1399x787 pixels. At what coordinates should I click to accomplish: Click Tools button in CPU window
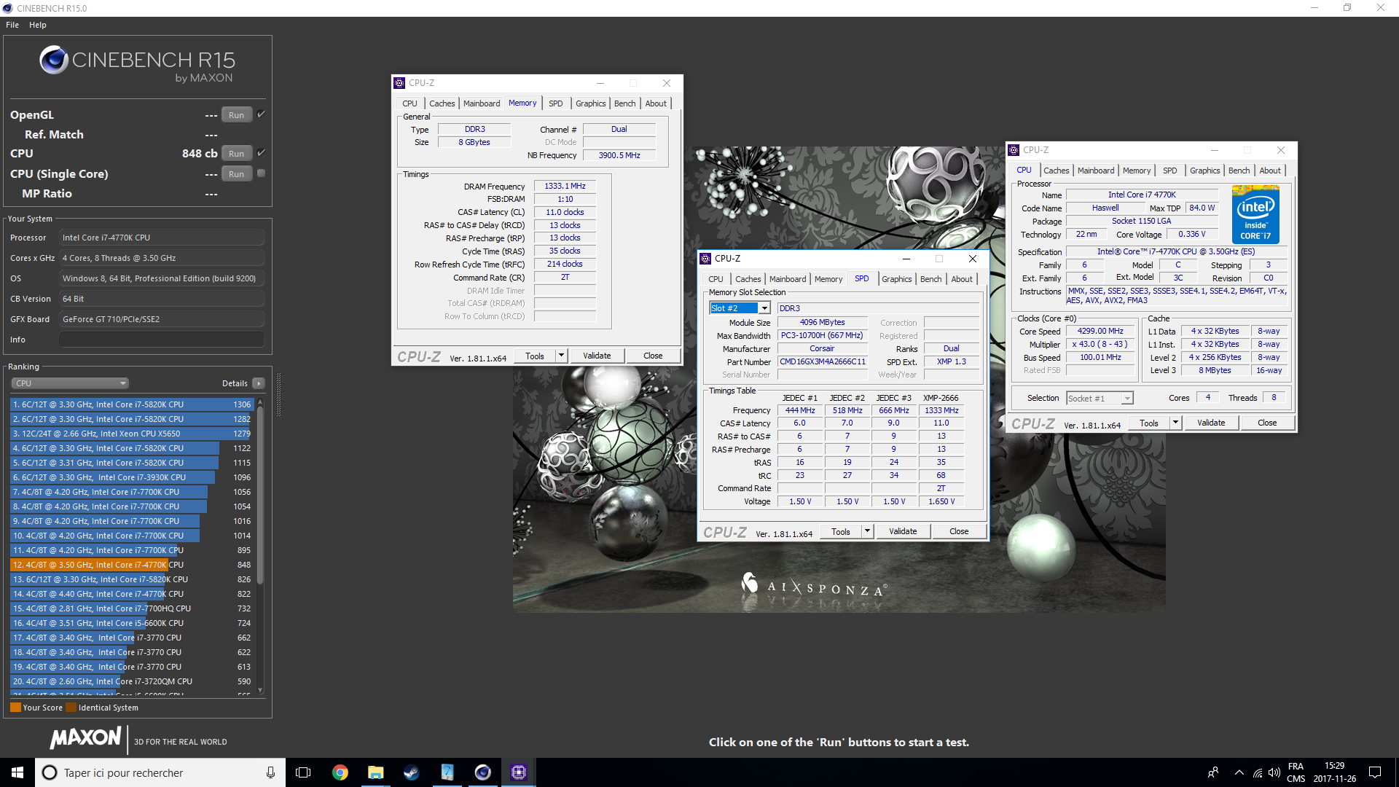tap(1149, 423)
